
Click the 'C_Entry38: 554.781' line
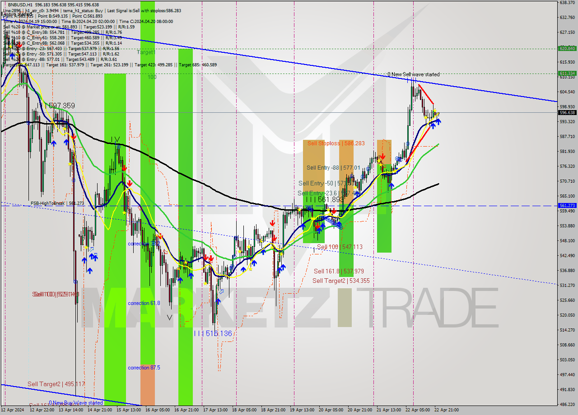62,32
